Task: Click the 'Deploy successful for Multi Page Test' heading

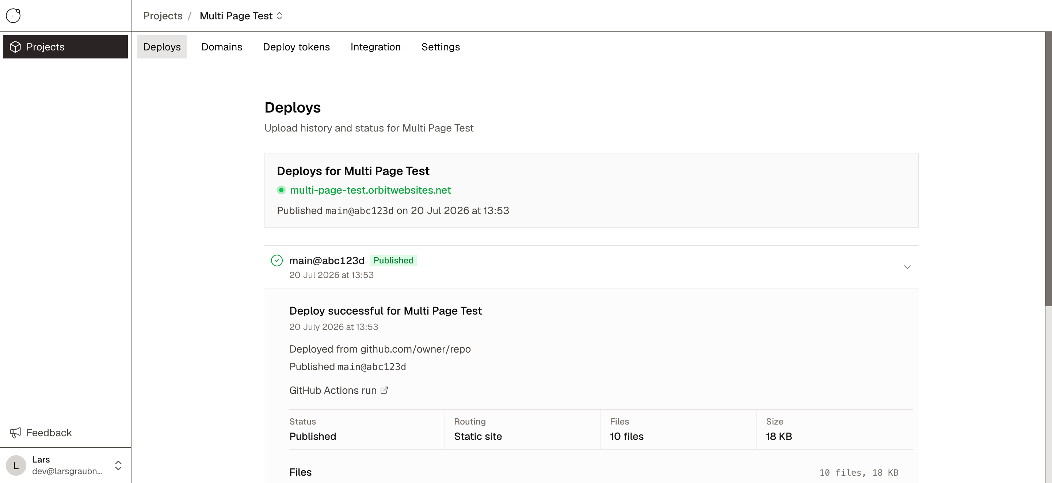Action: (x=385, y=311)
